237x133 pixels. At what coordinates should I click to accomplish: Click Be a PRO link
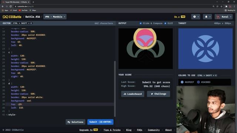point(180,17)
